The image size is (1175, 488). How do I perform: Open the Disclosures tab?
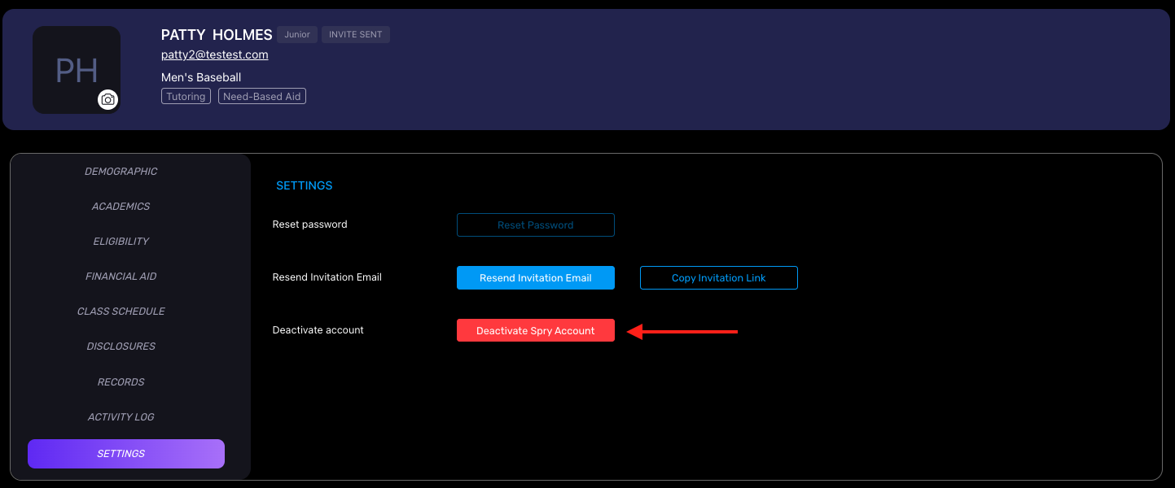coord(121,346)
